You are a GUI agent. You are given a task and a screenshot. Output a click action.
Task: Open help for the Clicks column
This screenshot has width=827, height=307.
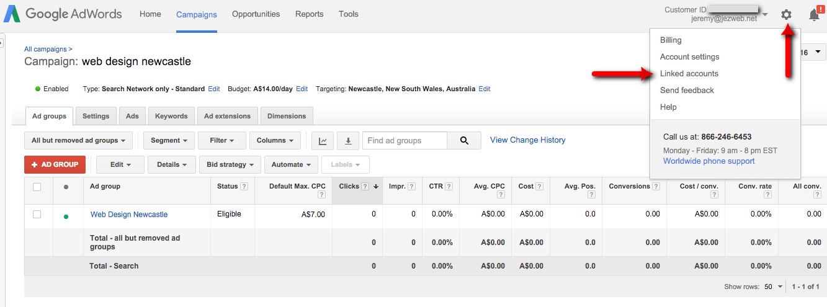click(x=365, y=187)
